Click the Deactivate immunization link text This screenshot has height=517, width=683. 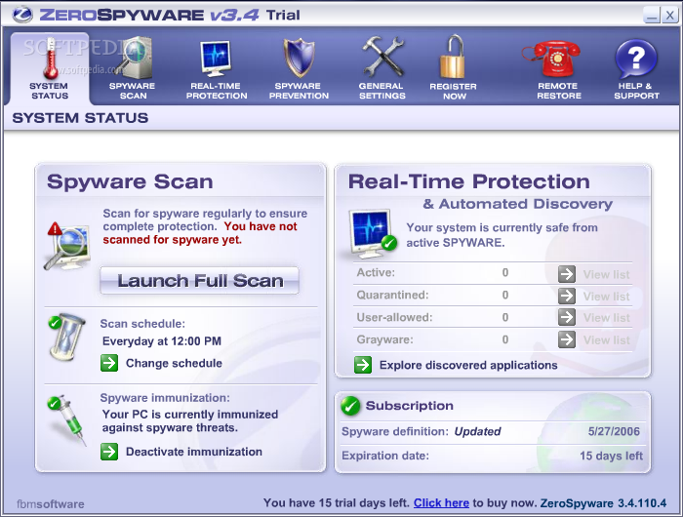pos(194,452)
